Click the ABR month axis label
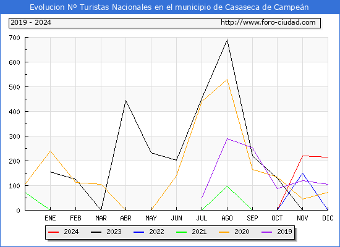Viewport: 340px width, 247px height. pos(125,218)
